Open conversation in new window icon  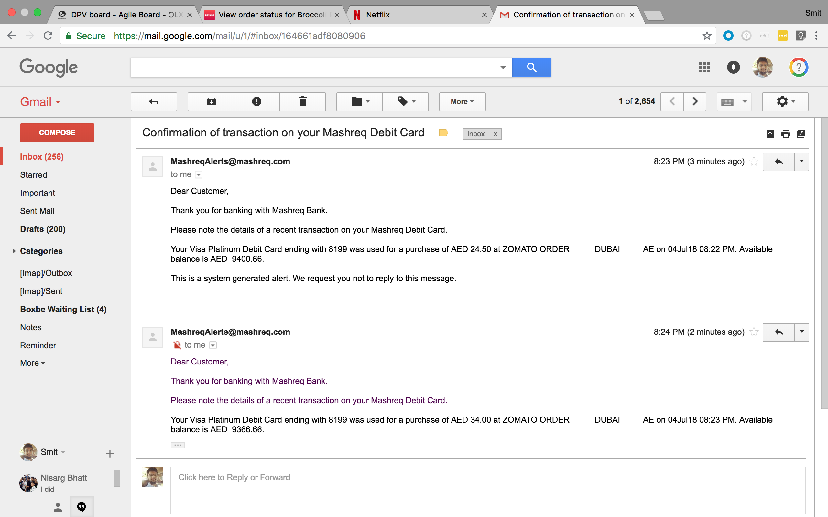pos(801,134)
